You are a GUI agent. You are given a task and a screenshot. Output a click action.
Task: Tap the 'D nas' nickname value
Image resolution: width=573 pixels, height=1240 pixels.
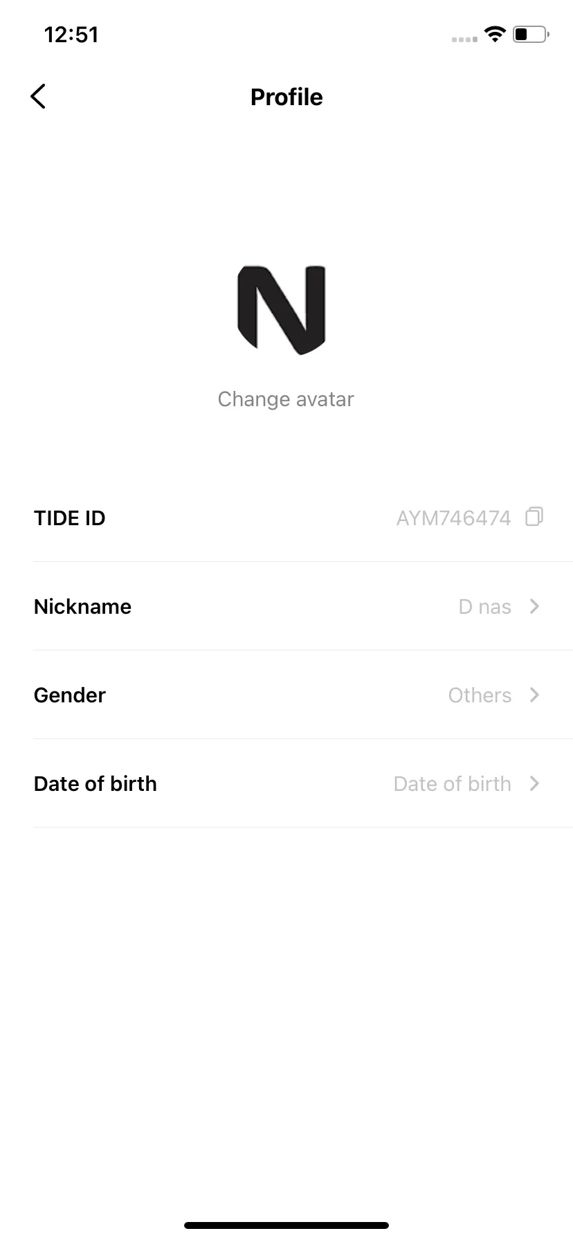click(485, 607)
